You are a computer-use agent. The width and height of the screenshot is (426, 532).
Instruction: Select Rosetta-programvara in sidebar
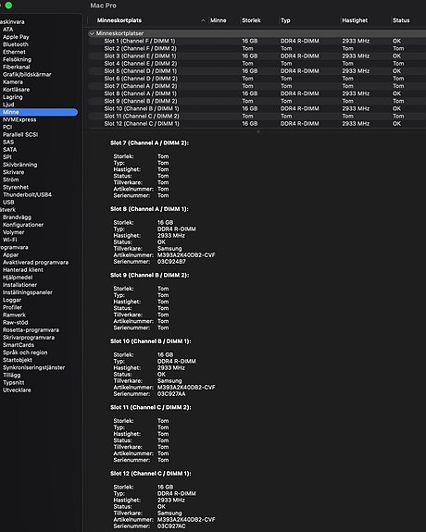(31, 330)
